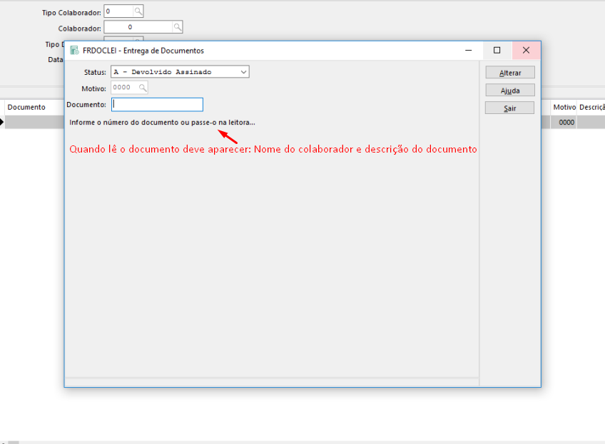Click the Motivo field search icon
The width and height of the screenshot is (605, 444).
[143, 88]
